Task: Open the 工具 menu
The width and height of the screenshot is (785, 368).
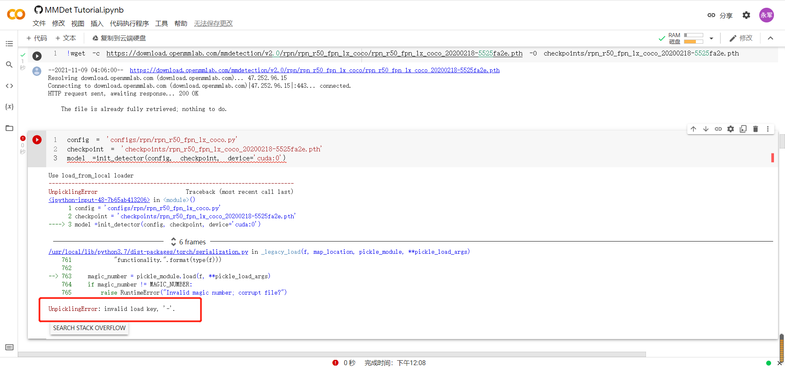Action: click(161, 23)
